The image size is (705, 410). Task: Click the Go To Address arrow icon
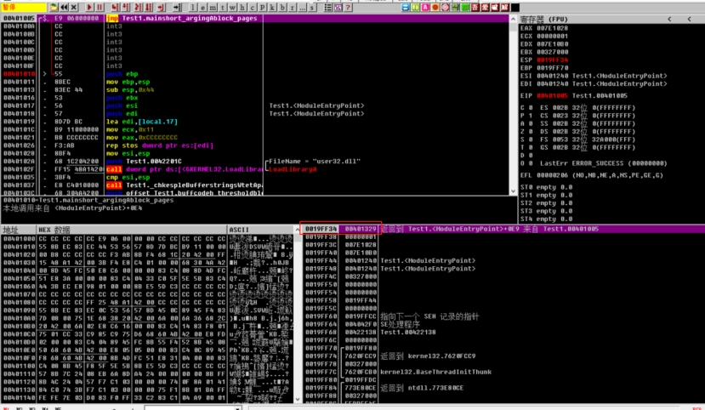pyautogui.click(x=177, y=8)
